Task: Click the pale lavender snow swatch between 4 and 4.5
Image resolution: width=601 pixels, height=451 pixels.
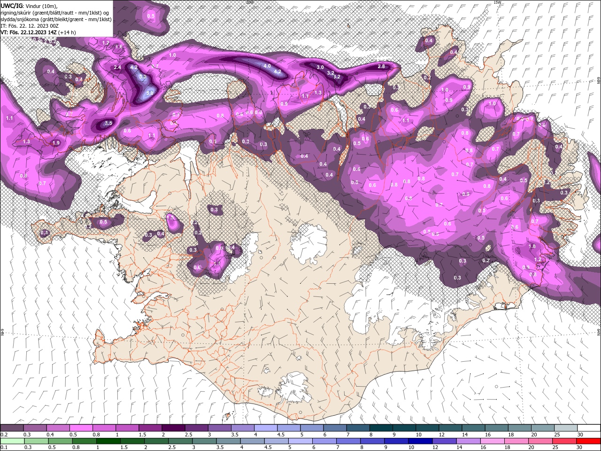Action: pos(266,428)
